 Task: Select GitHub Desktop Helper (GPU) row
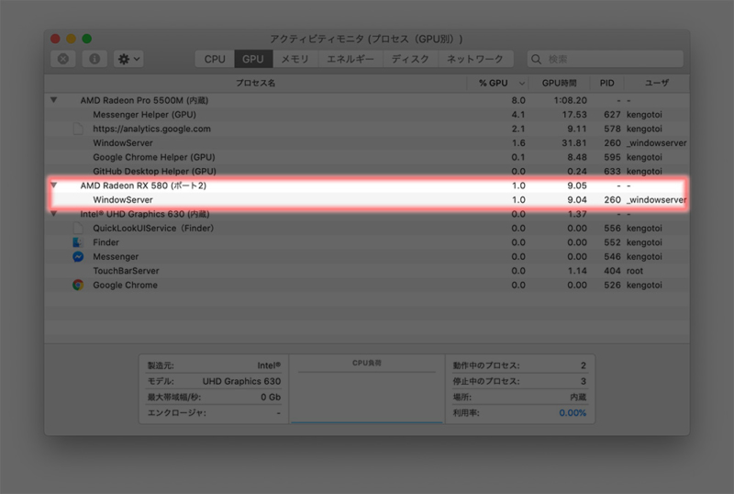click(366, 171)
